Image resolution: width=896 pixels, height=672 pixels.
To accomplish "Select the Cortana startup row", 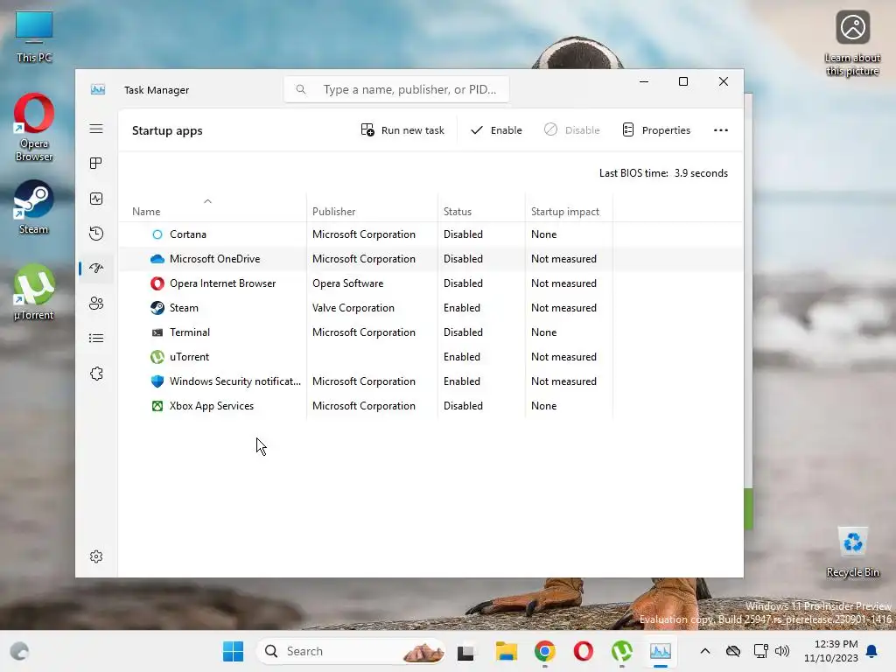I will [x=430, y=234].
